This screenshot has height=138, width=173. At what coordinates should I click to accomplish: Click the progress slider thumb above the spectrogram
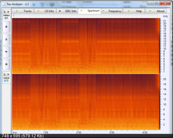click(14, 15)
